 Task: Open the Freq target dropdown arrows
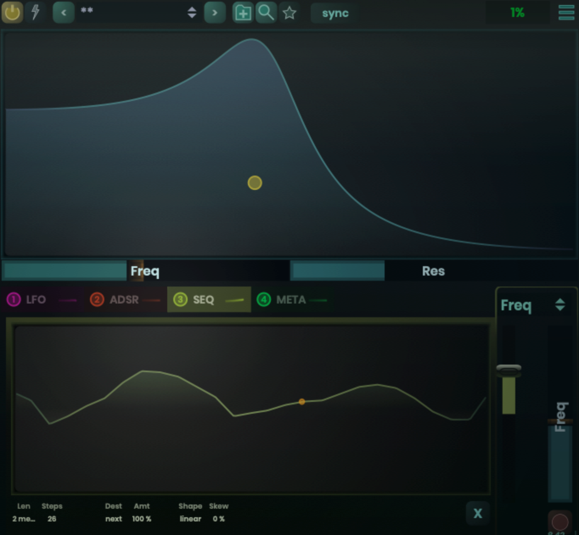560,304
